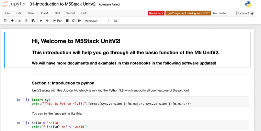Screen dimensions: 261x131
Task: Click the 'UnitV2 along with this Jupyter Notebook' paragraph
Action: tap(110, 91)
